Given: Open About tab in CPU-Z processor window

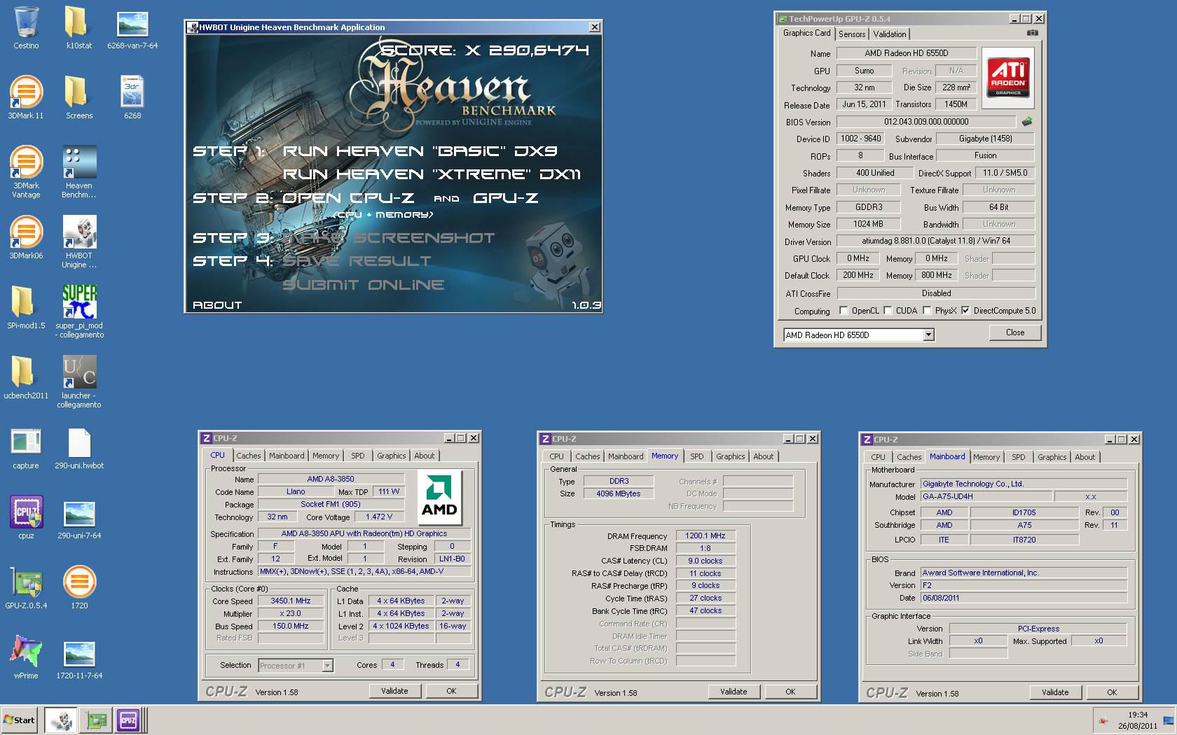Looking at the screenshot, I should coord(425,456).
